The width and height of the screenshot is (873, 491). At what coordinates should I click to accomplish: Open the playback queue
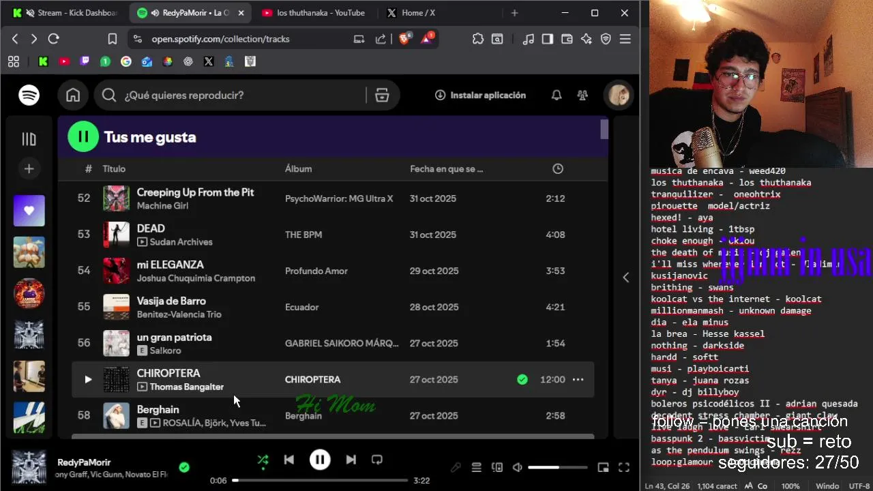pyautogui.click(x=476, y=467)
